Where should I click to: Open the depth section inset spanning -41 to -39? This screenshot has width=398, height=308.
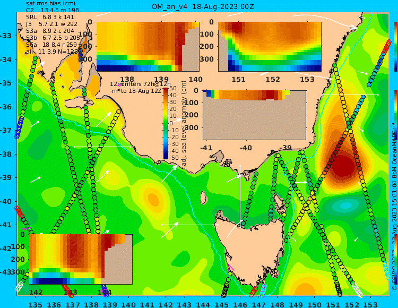coord(254,115)
